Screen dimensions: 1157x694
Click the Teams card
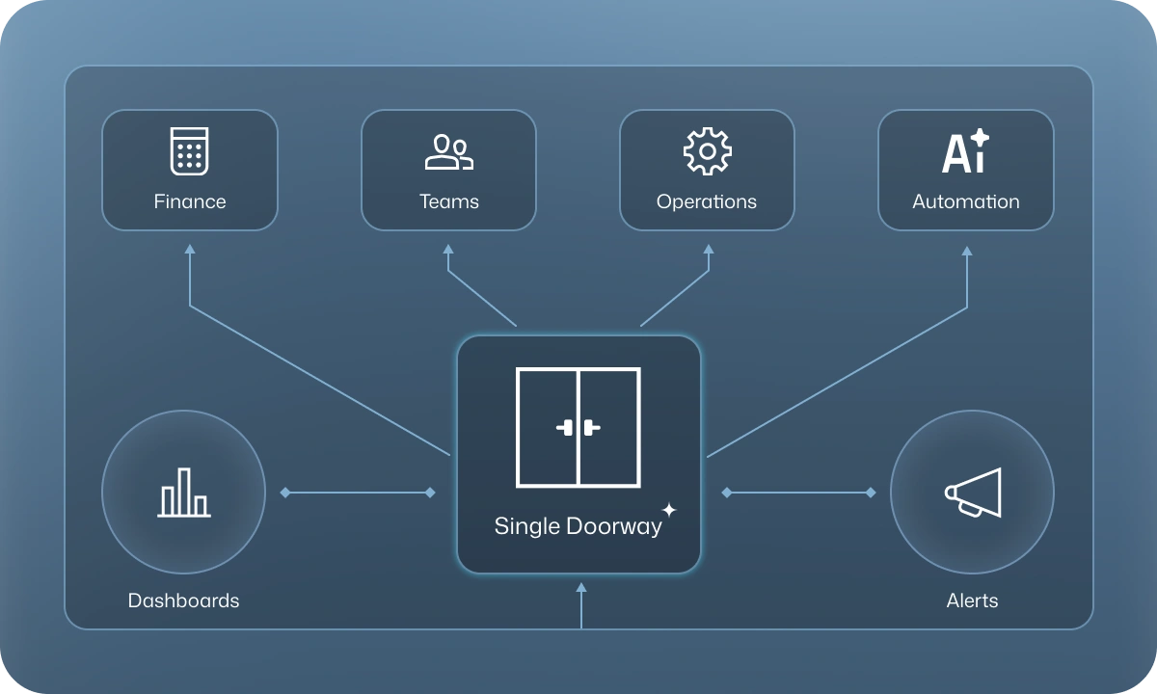click(x=447, y=170)
